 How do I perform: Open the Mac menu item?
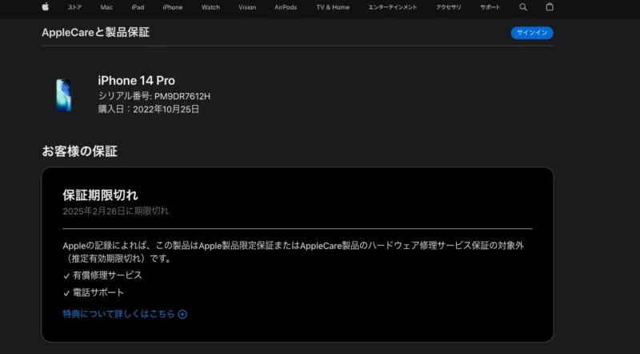click(x=106, y=7)
